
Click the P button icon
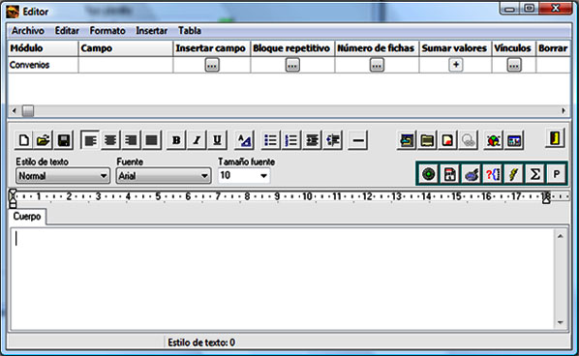click(x=556, y=174)
